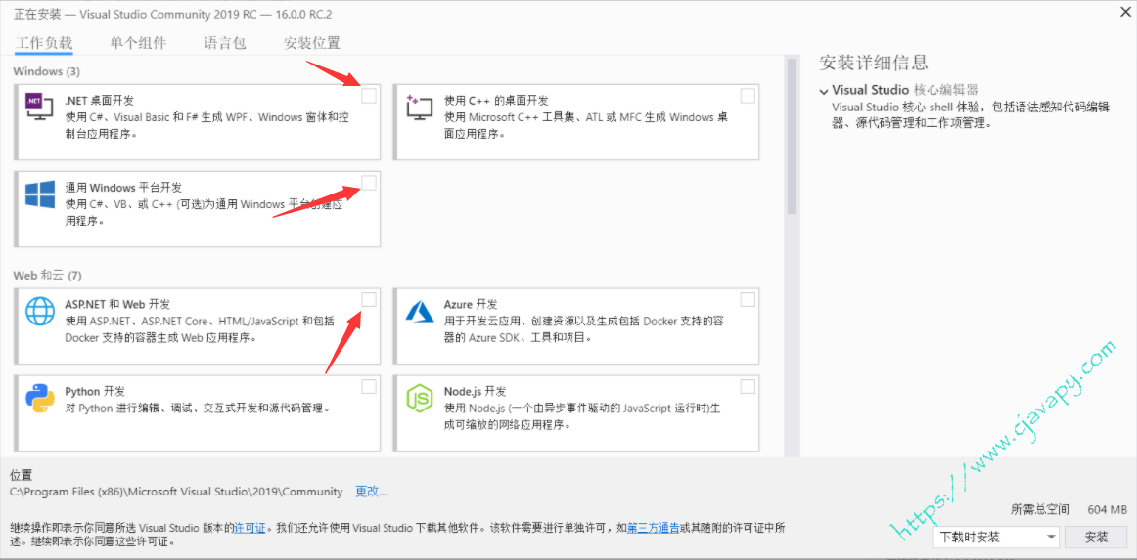
Task: Open the 安装位置 tab
Action: 312,43
